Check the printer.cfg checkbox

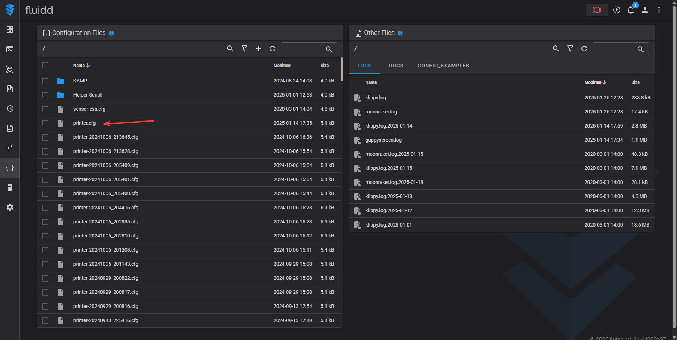pyautogui.click(x=45, y=123)
